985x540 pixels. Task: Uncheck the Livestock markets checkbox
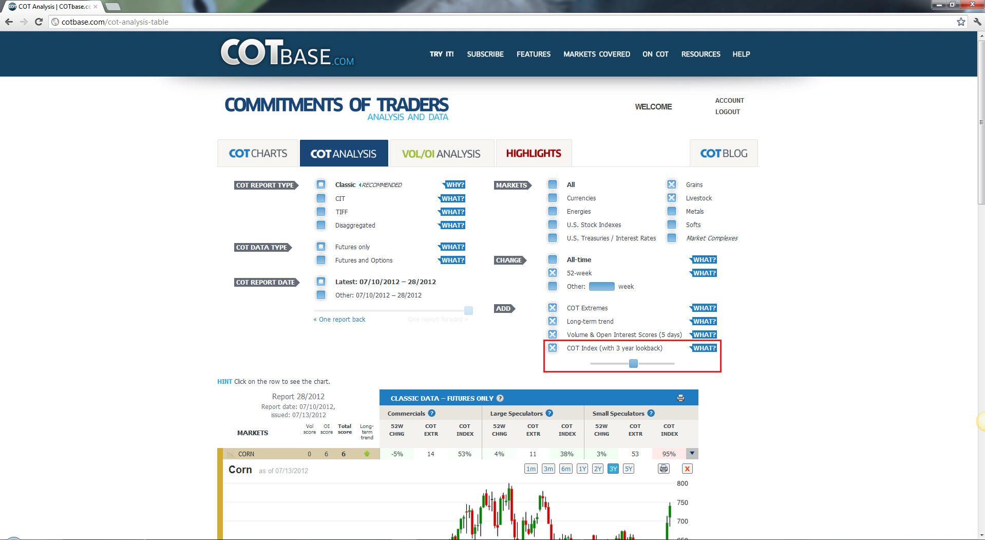point(672,198)
